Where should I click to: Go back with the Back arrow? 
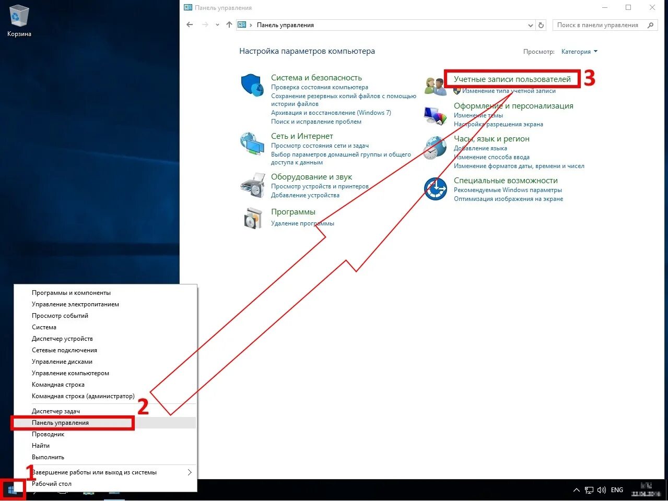190,25
